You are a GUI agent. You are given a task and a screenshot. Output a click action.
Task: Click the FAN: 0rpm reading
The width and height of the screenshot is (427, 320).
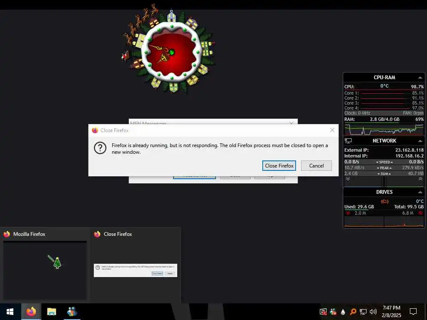tap(413, 113)
